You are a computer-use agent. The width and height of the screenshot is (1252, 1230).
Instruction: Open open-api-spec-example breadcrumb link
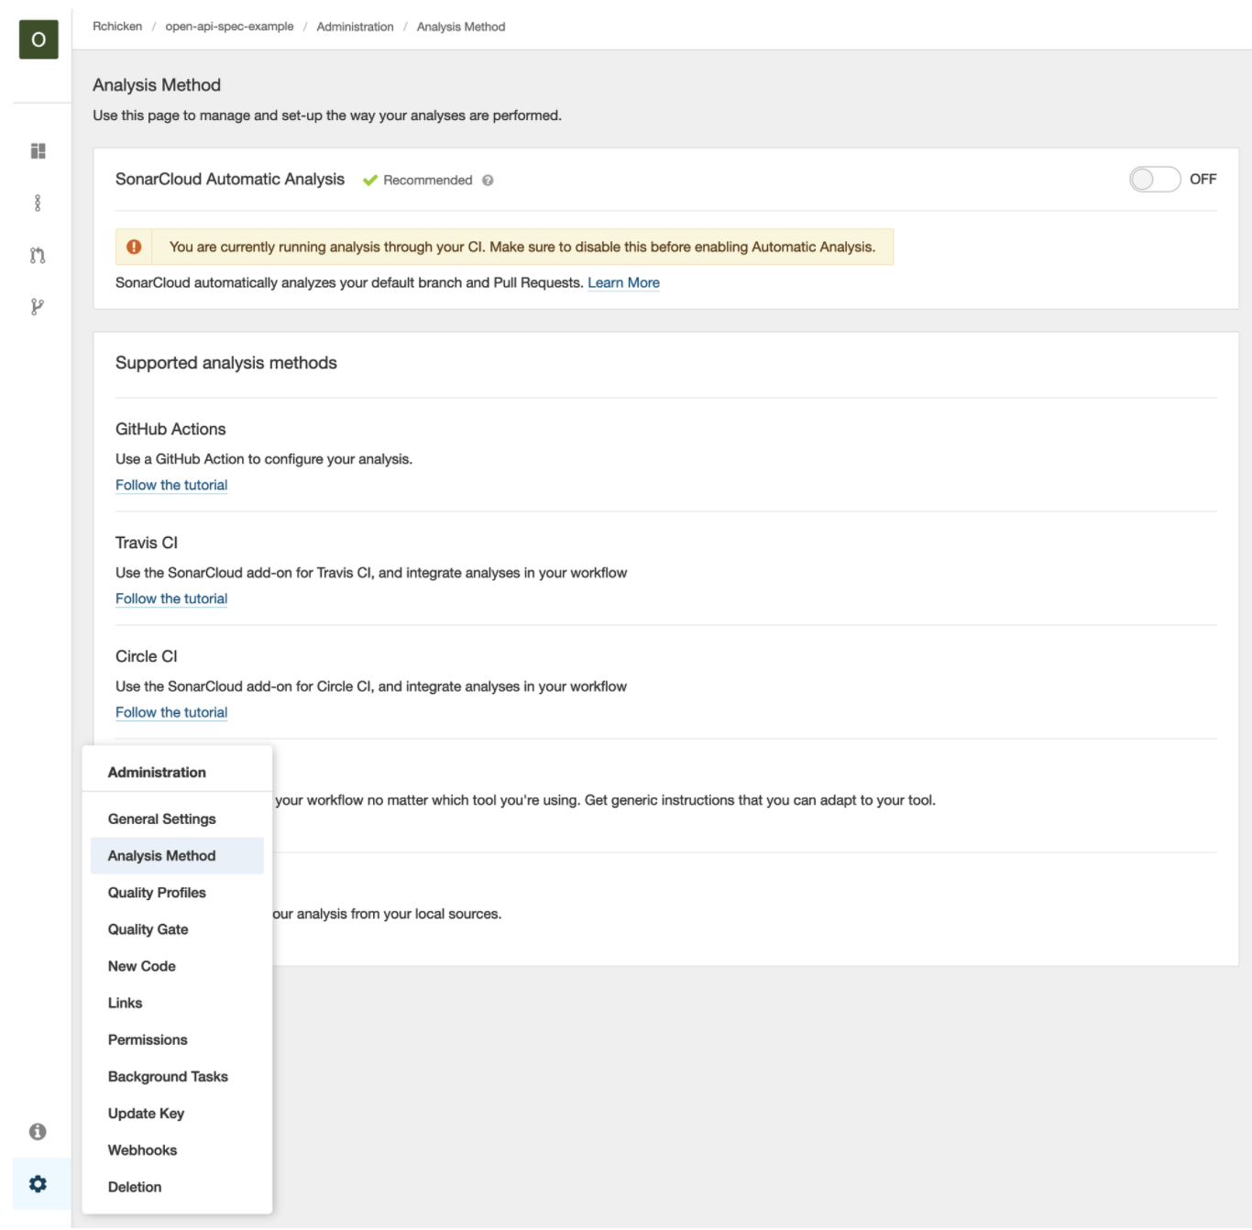pos(229,27)
